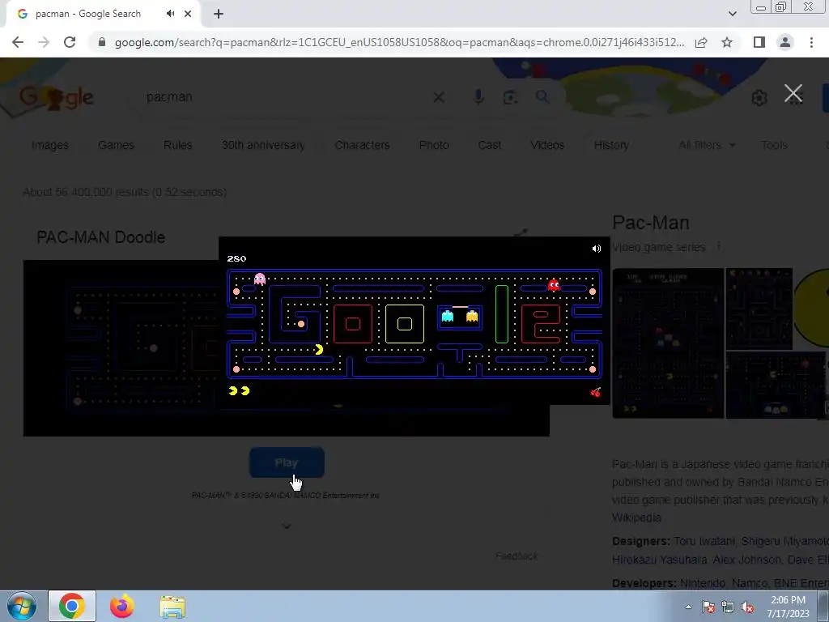The image size is (829, 622).
Task: Click the game score 280
Action: [236, 258]
